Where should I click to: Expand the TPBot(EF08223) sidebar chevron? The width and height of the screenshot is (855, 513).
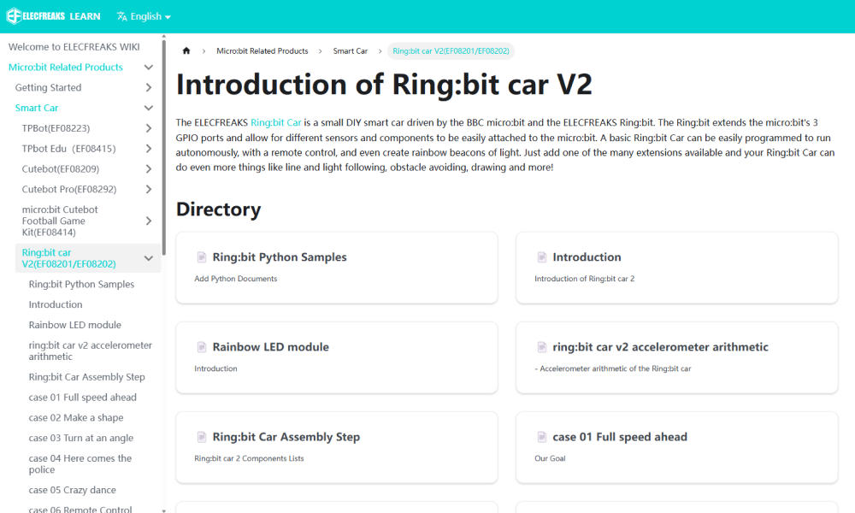coord(149,128)
